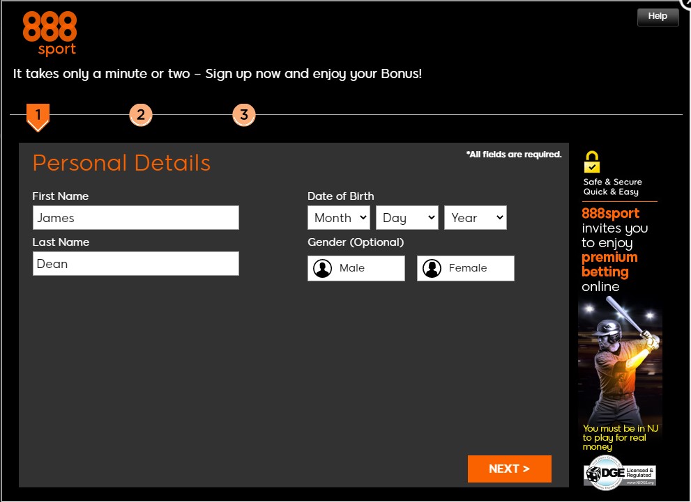Click the Last Name input field
The width and height of the screenshot is (691, 502).
pos(136,264)
